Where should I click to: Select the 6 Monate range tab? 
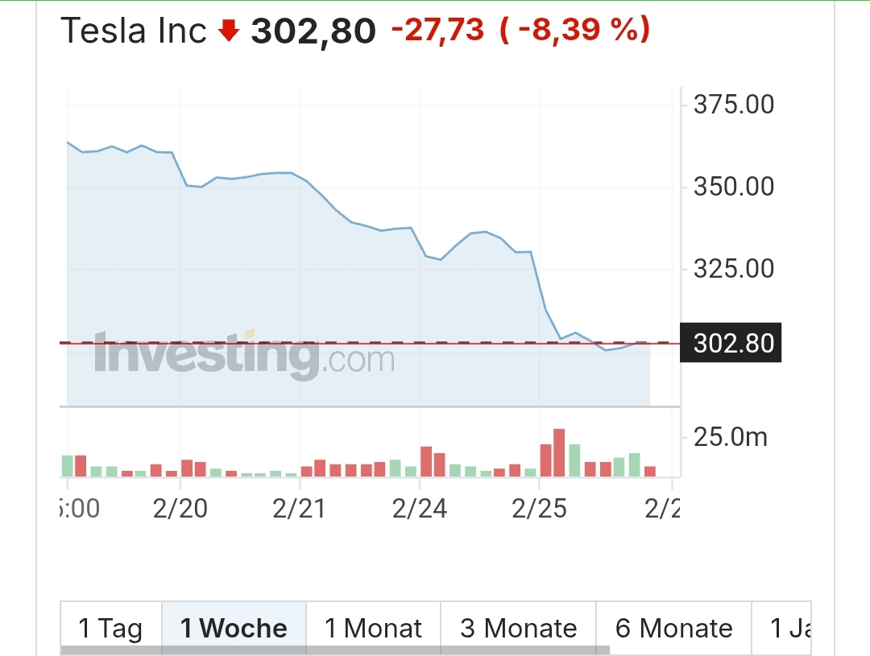point(673,628)
